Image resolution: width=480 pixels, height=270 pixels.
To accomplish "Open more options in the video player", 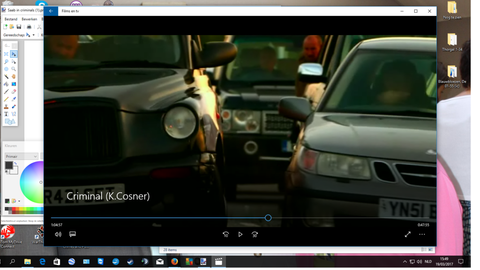I will coord(422,234).
